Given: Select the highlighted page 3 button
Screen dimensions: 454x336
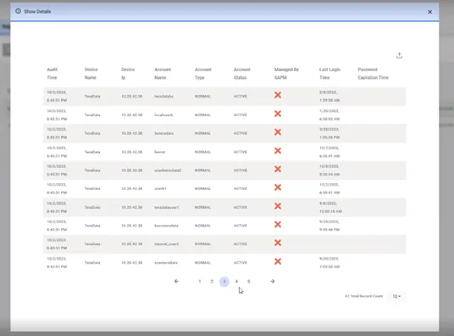Looking at the screenshot, I should [x=224, y=282].
